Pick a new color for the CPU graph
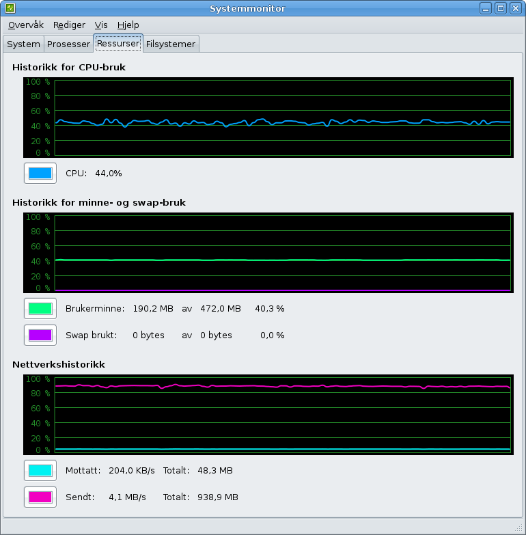The height and width of the screenshot is (535, 526). [x=40, y=174]
